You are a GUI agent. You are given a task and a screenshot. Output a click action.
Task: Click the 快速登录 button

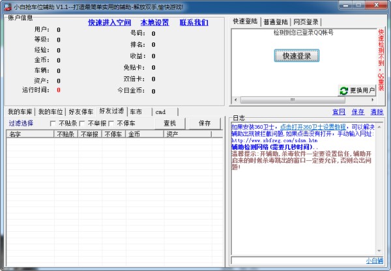[297, 55]
